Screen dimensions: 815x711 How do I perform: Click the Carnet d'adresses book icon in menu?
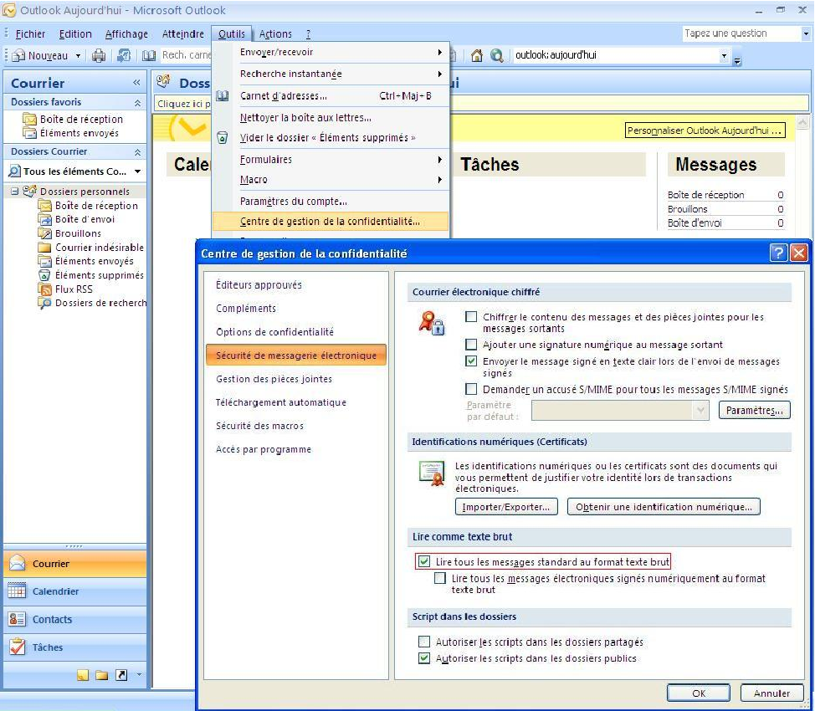223,95
